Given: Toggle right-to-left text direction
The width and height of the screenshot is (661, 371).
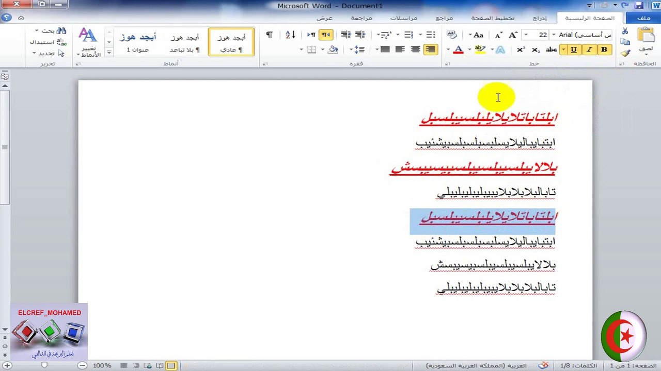Looking at the screenshot, I should click(326, 35).
